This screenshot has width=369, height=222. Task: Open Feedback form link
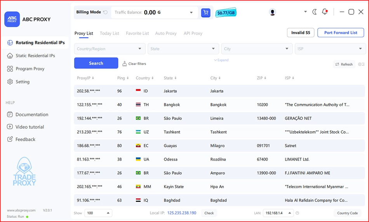tap(21, 139)
